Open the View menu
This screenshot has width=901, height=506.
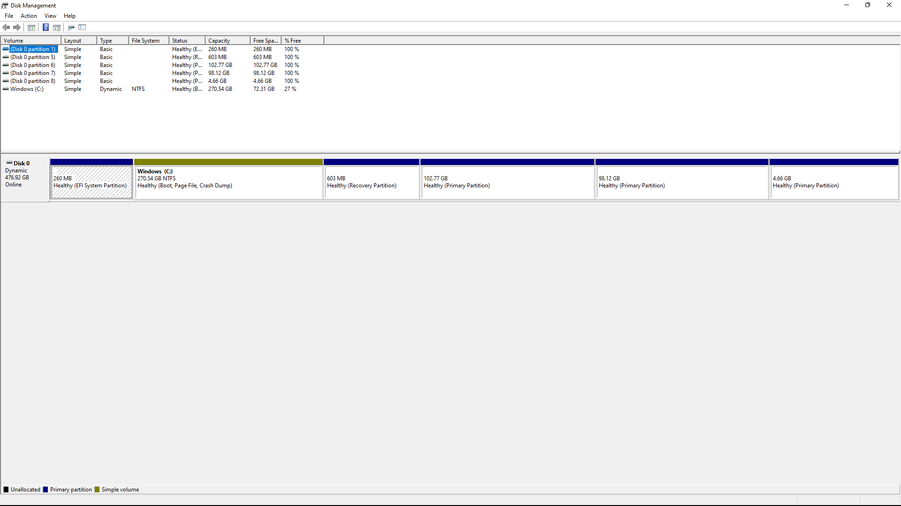point(50,16)
